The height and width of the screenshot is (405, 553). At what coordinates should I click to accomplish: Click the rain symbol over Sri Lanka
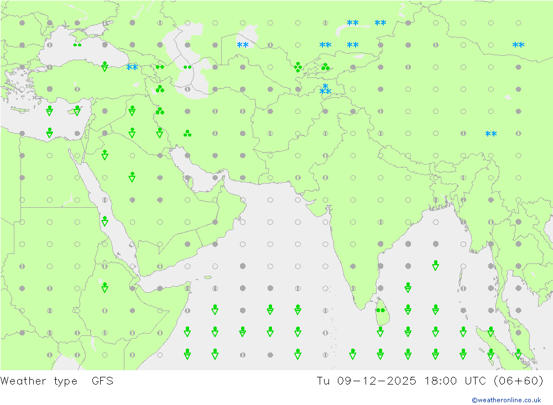[x=380, y=310]
